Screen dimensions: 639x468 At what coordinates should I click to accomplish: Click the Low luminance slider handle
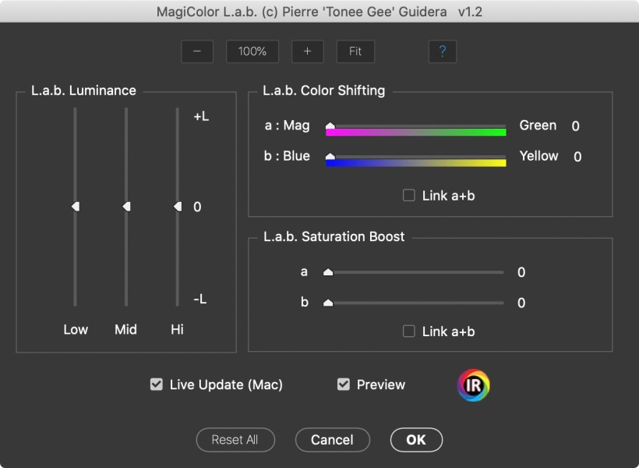(75, 207)
